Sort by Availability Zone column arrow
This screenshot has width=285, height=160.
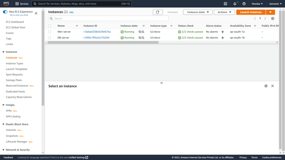tap(255, 26)
